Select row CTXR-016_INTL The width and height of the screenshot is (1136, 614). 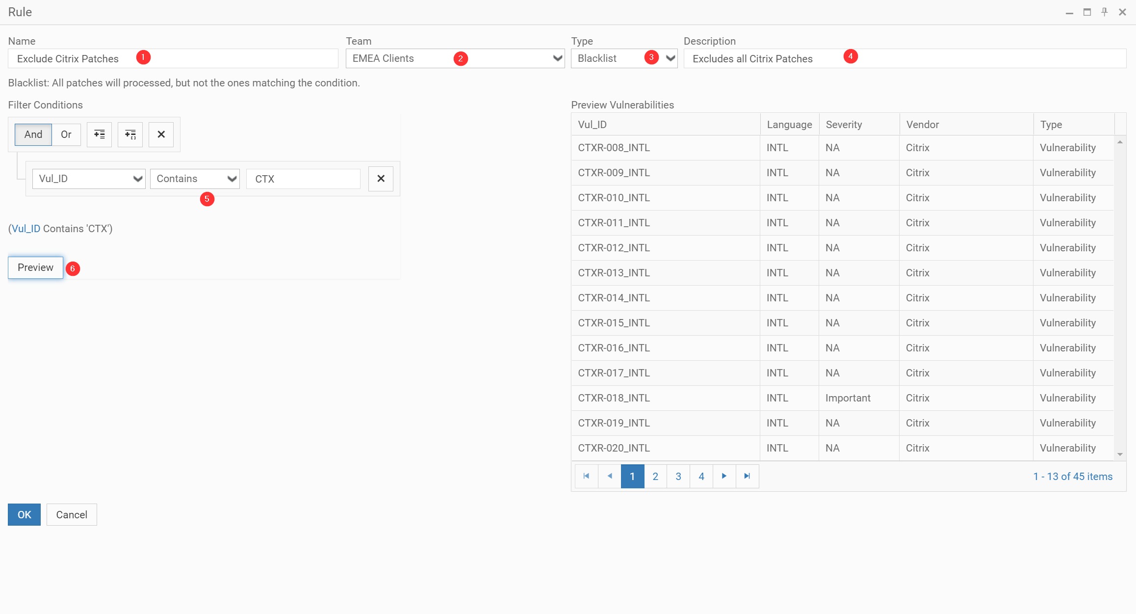(843, 348)
